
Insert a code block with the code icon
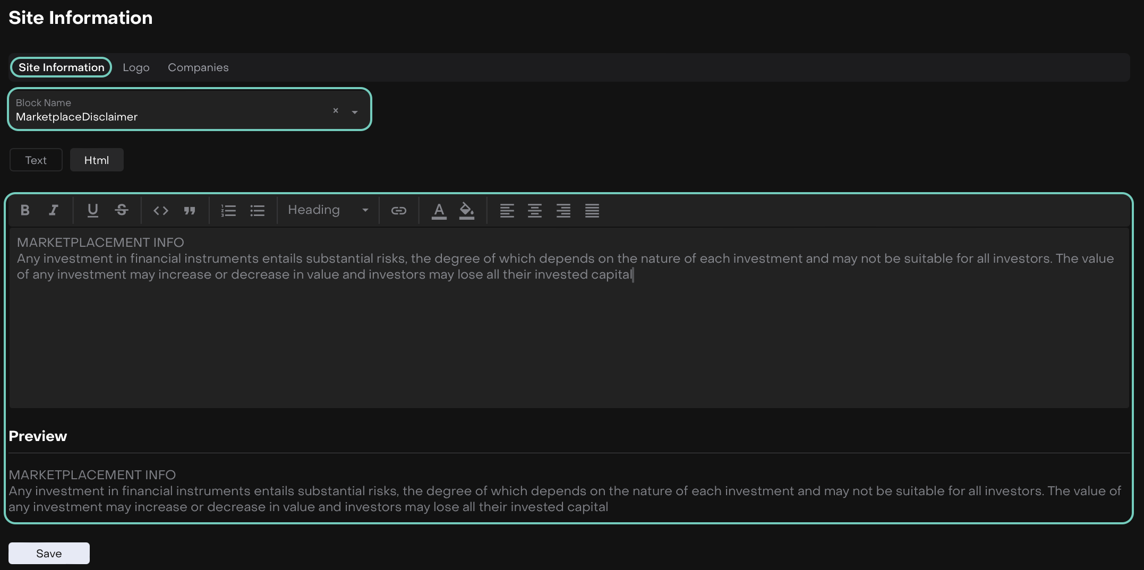pyautogui.click(x=161, y=211)
